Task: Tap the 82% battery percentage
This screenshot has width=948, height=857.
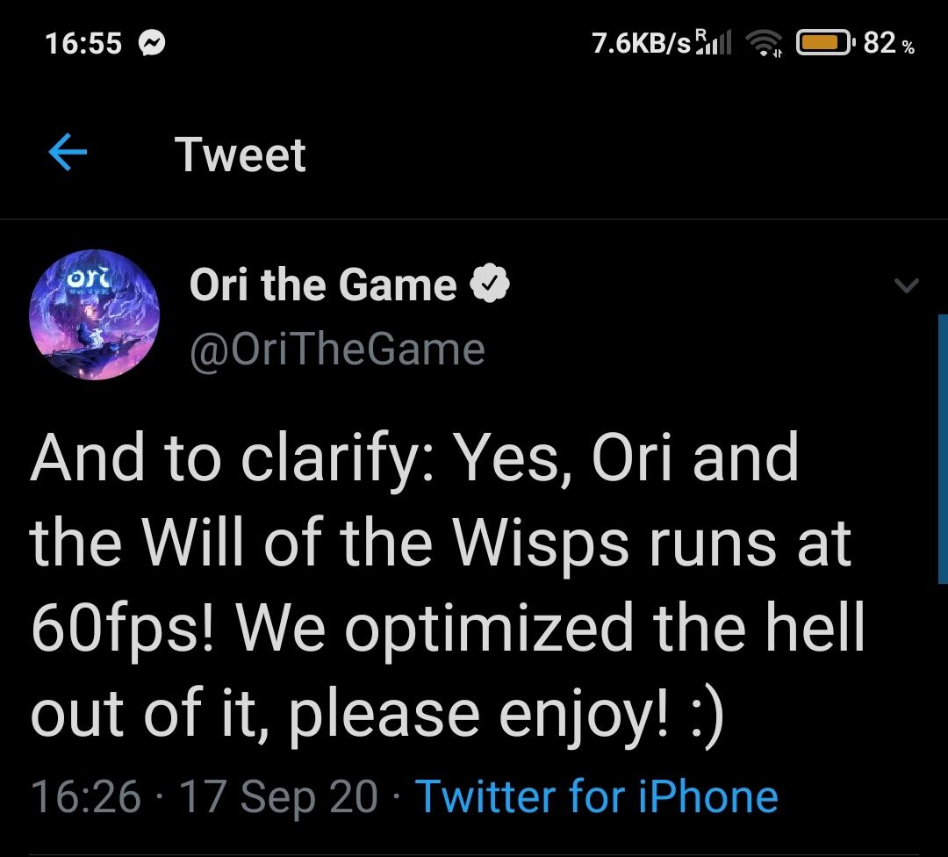Action: click(x=889, y=43)
